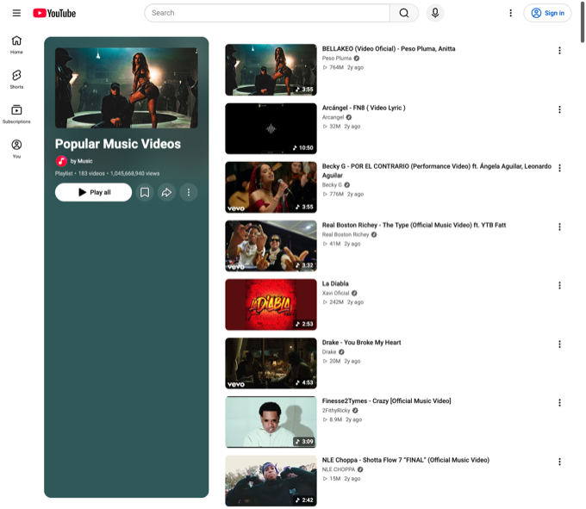This screenshot has height=509, width=586.
Task: Open BELLAKEO video thumbnail
Action: click(271, 70)
